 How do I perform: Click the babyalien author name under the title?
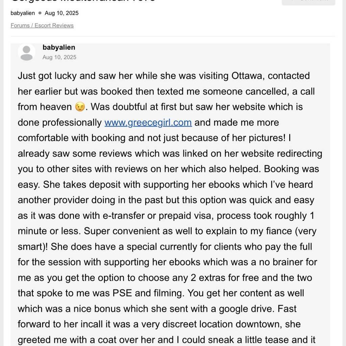pos(23,13)
